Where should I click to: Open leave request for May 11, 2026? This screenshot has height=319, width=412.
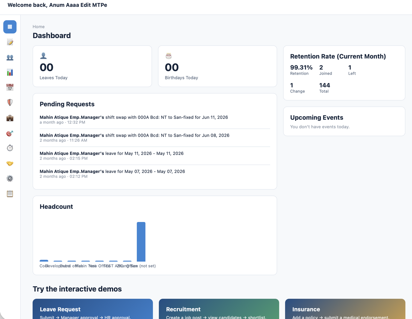tap(155, 156)
